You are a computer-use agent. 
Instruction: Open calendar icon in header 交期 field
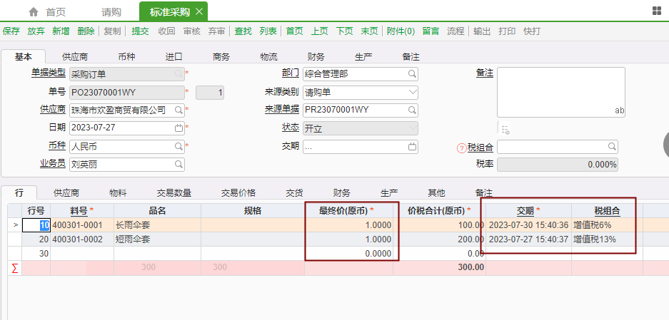tap(412, 147)
